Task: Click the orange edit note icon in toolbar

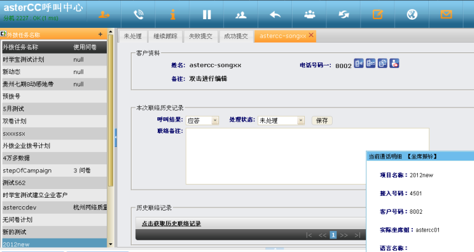Action: [x=378, y=14]
